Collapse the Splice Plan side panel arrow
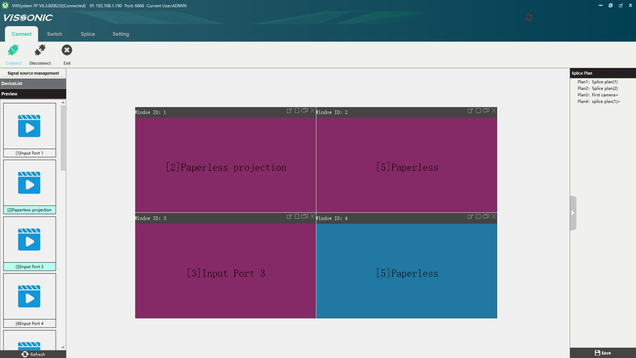The width and height of the screenshot is (636, 358). tap(573, 213)
